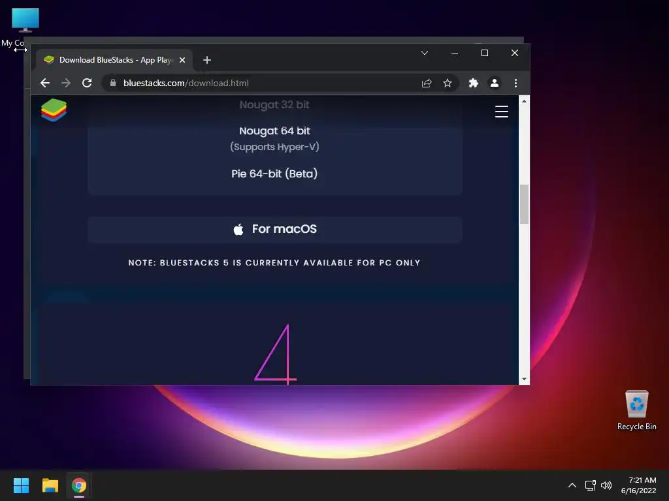Expand the tab search chevron

pyautogui.click(x=425, y=53)
